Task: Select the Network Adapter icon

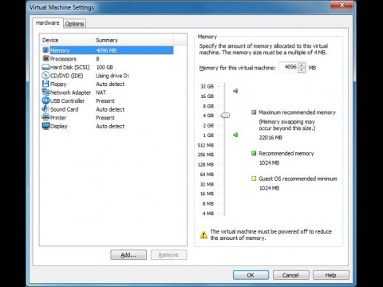Action: (x=45, y=92)
